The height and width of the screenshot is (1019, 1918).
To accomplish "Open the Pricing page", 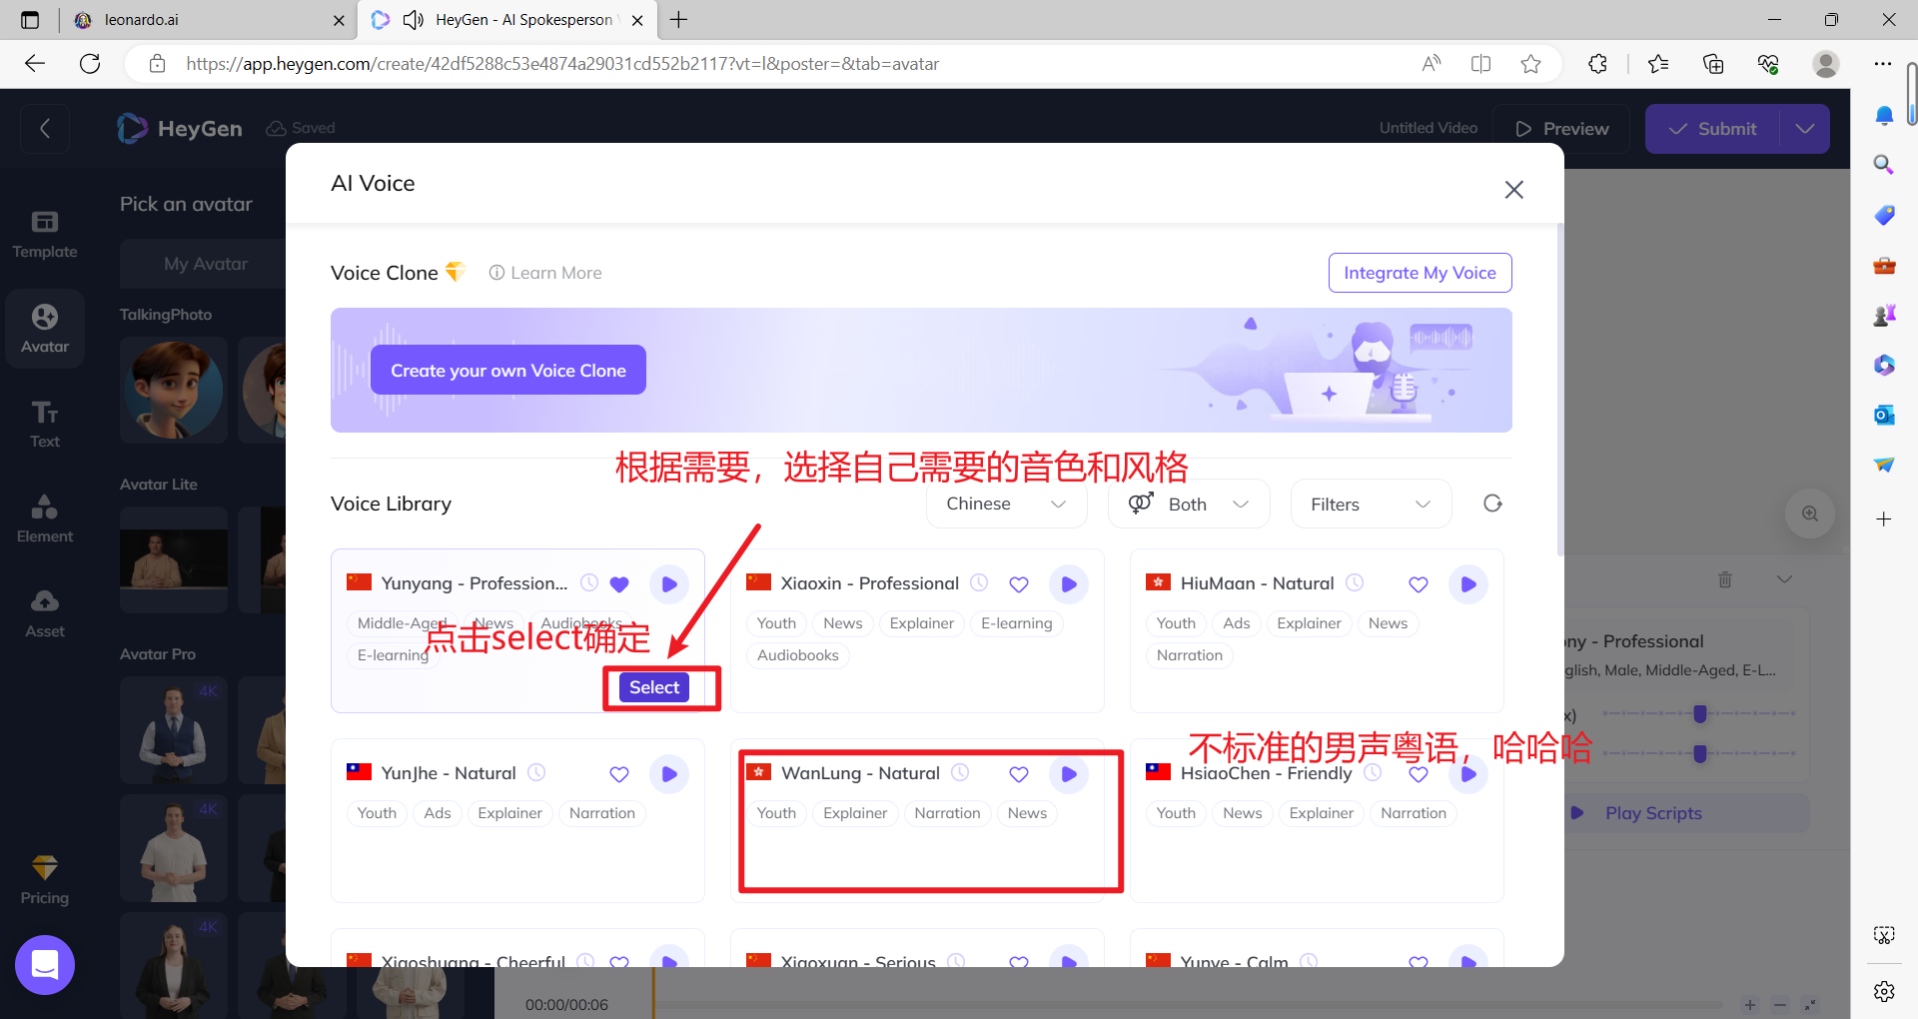I will point(45,880).
